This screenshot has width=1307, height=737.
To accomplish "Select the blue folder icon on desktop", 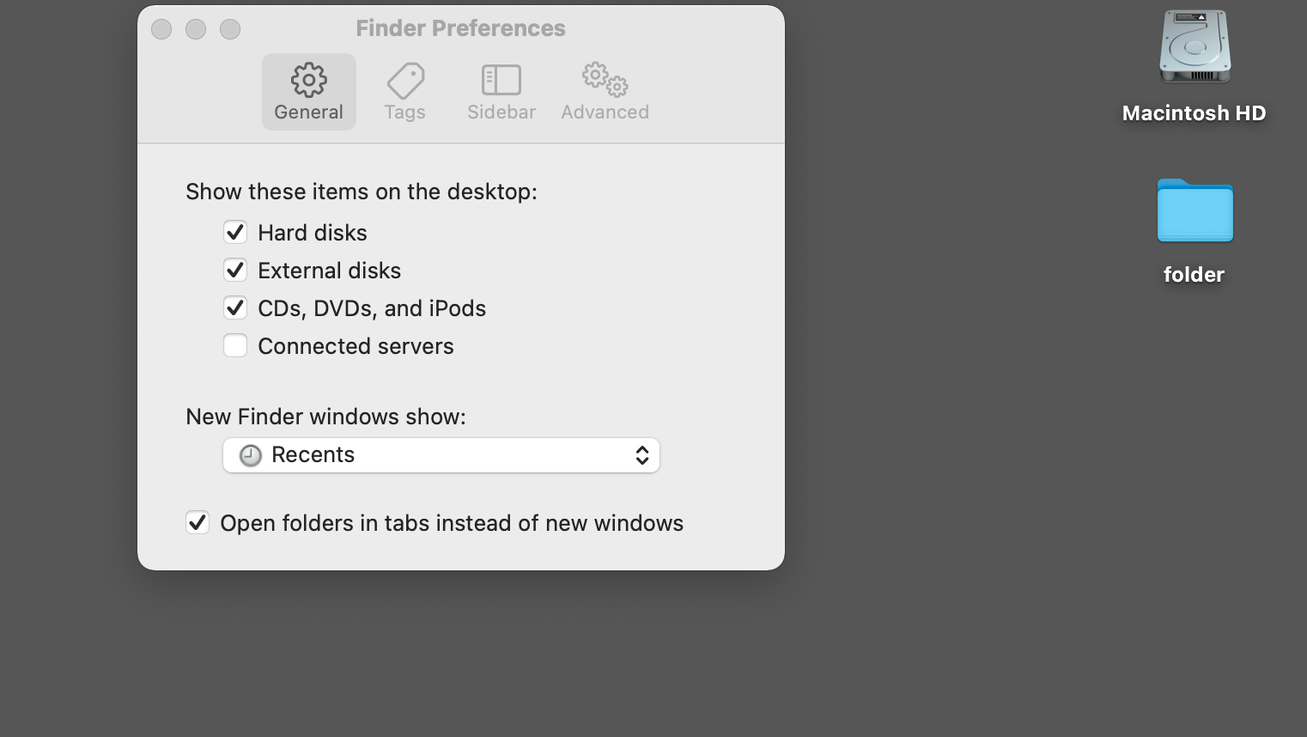I will point(1195,211).
